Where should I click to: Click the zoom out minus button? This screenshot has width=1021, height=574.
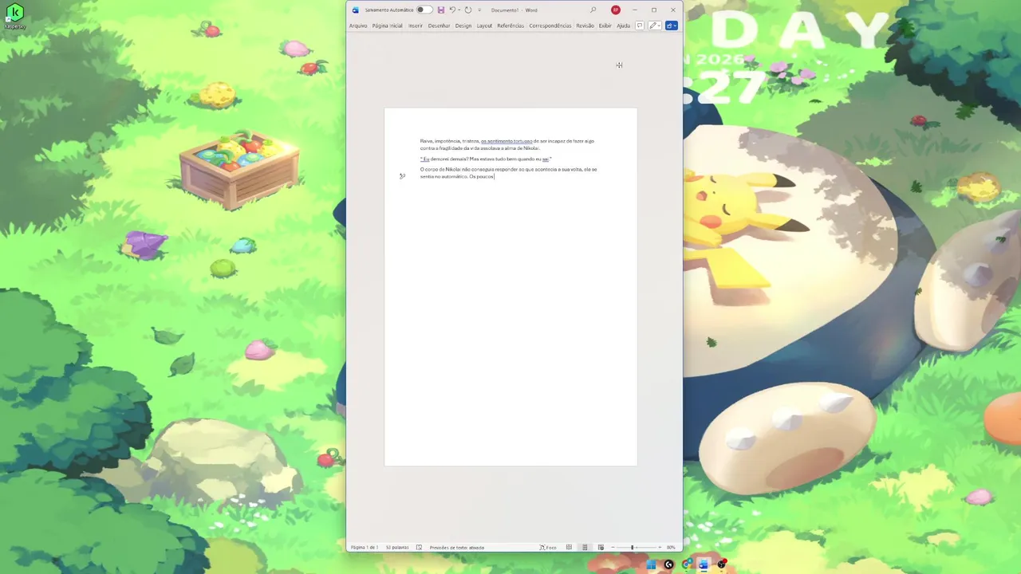coord(613,548)
